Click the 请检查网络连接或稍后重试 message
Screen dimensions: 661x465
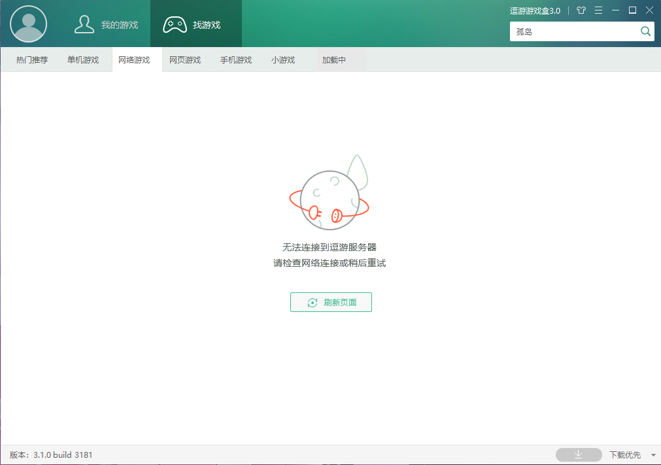[330, 264]
